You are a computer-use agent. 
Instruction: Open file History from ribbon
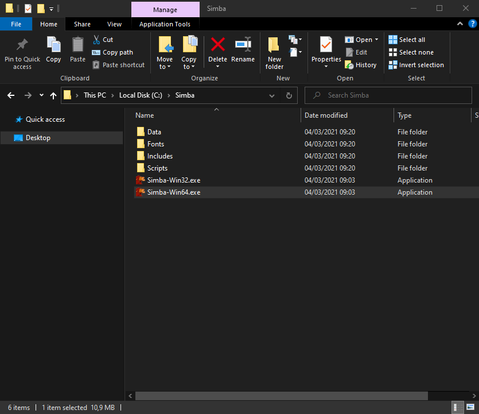pyautogui.click(x=360, y=65)
